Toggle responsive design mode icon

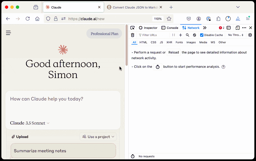point(238,28)
